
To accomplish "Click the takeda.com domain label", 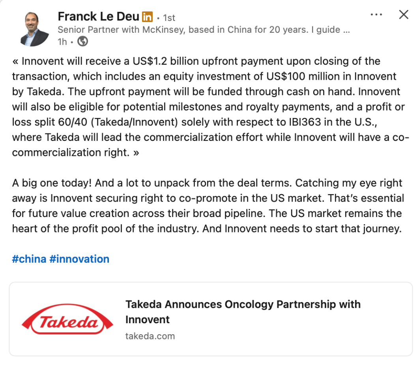I will [x=150, y=336].
